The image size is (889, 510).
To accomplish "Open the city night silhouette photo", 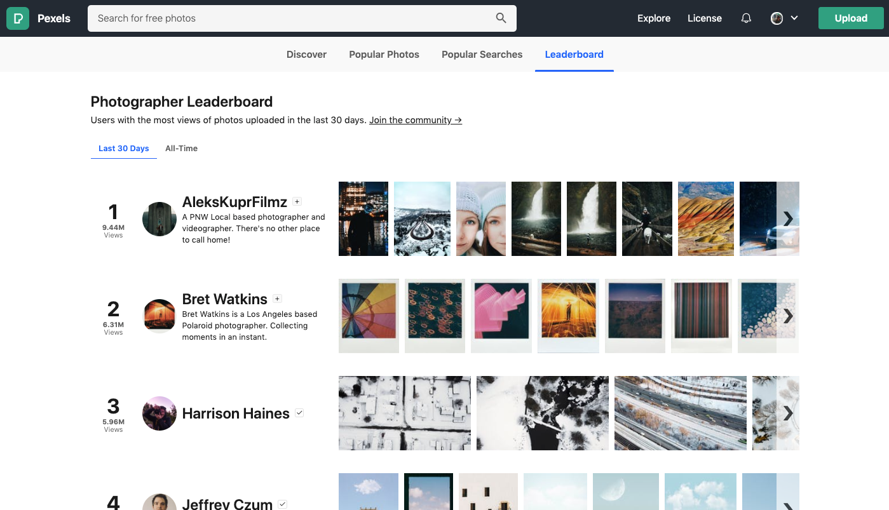I will 363,219.
